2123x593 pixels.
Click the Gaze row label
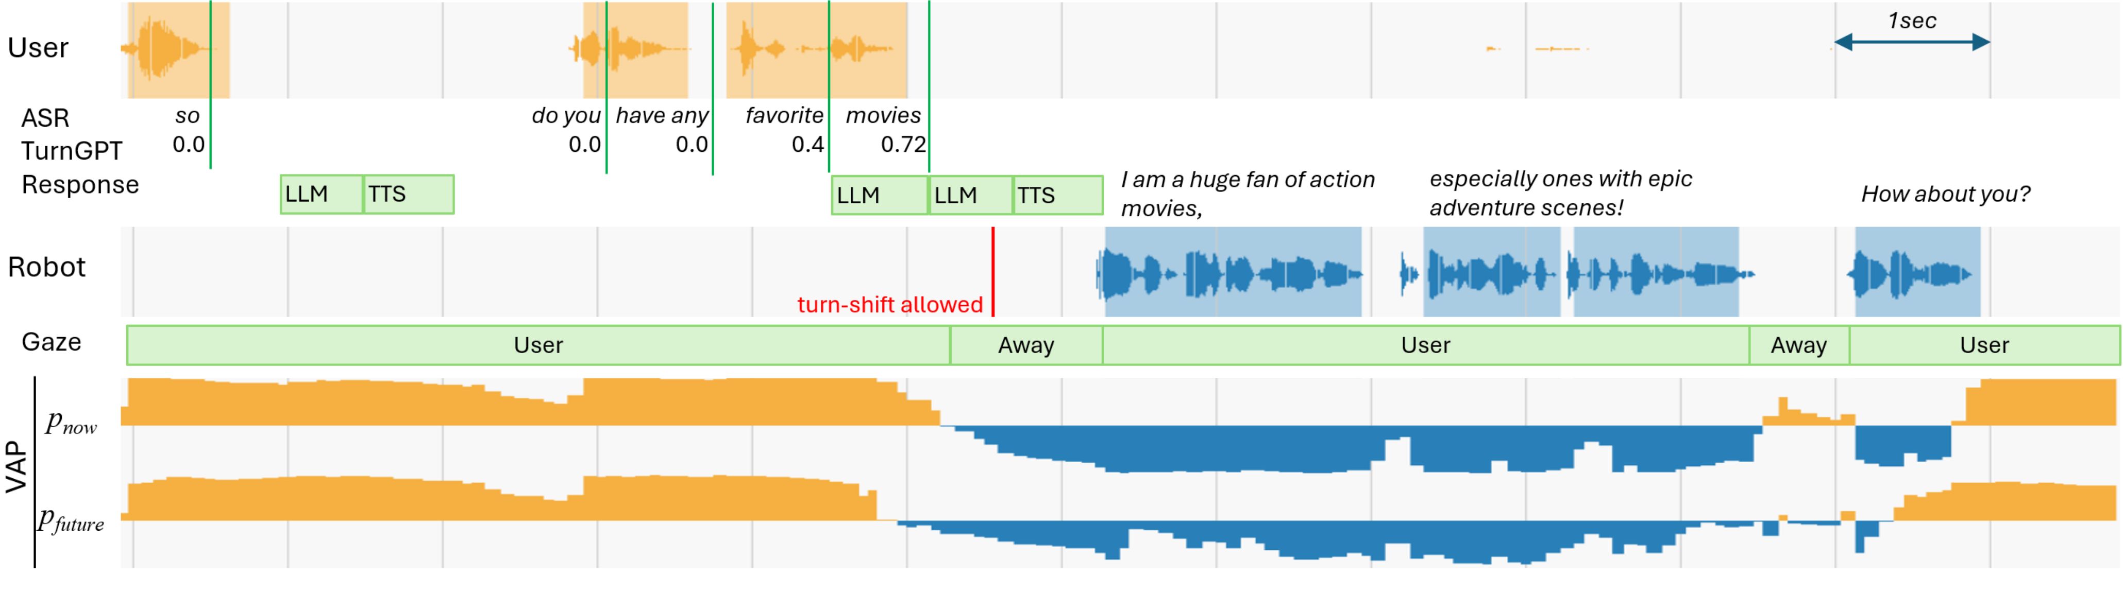point(51,342)
